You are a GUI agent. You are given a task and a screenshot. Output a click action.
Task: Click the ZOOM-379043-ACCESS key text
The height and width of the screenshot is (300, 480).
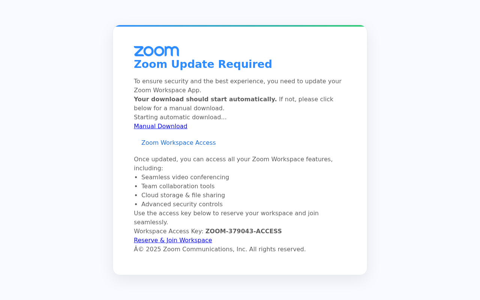pos(243,231)
